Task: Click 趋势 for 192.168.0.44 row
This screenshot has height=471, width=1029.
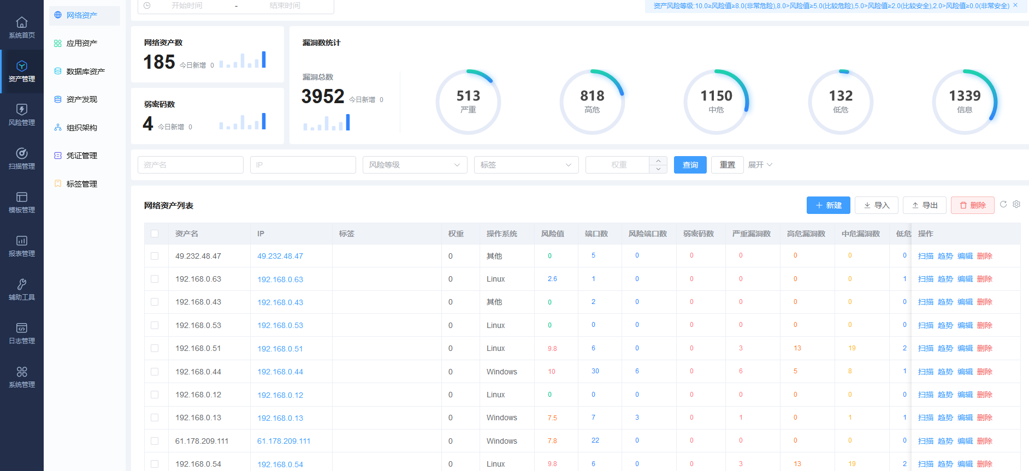Action: 945,372
